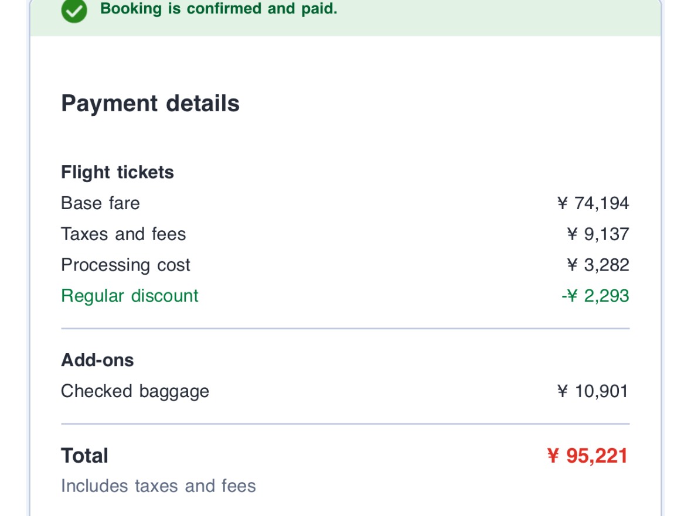
Task: Select the Processing cost label
Action: (125, 265)
